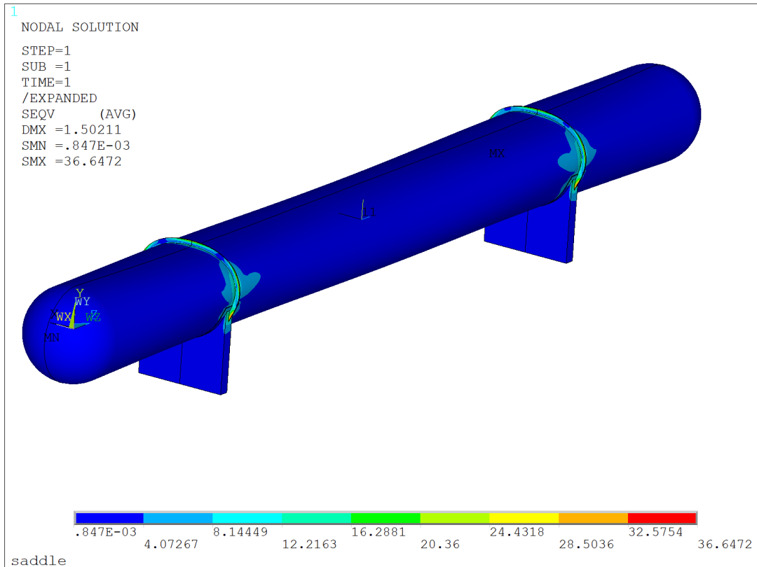Click the MX marker on the vessel

click(x=497, y=153)
